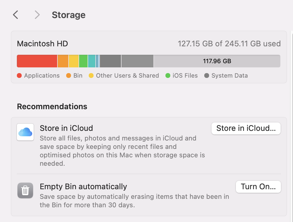Viewport: 293px width, 222px height.
Task: Select the red Applications legend dot
Action: coord(19,76)
